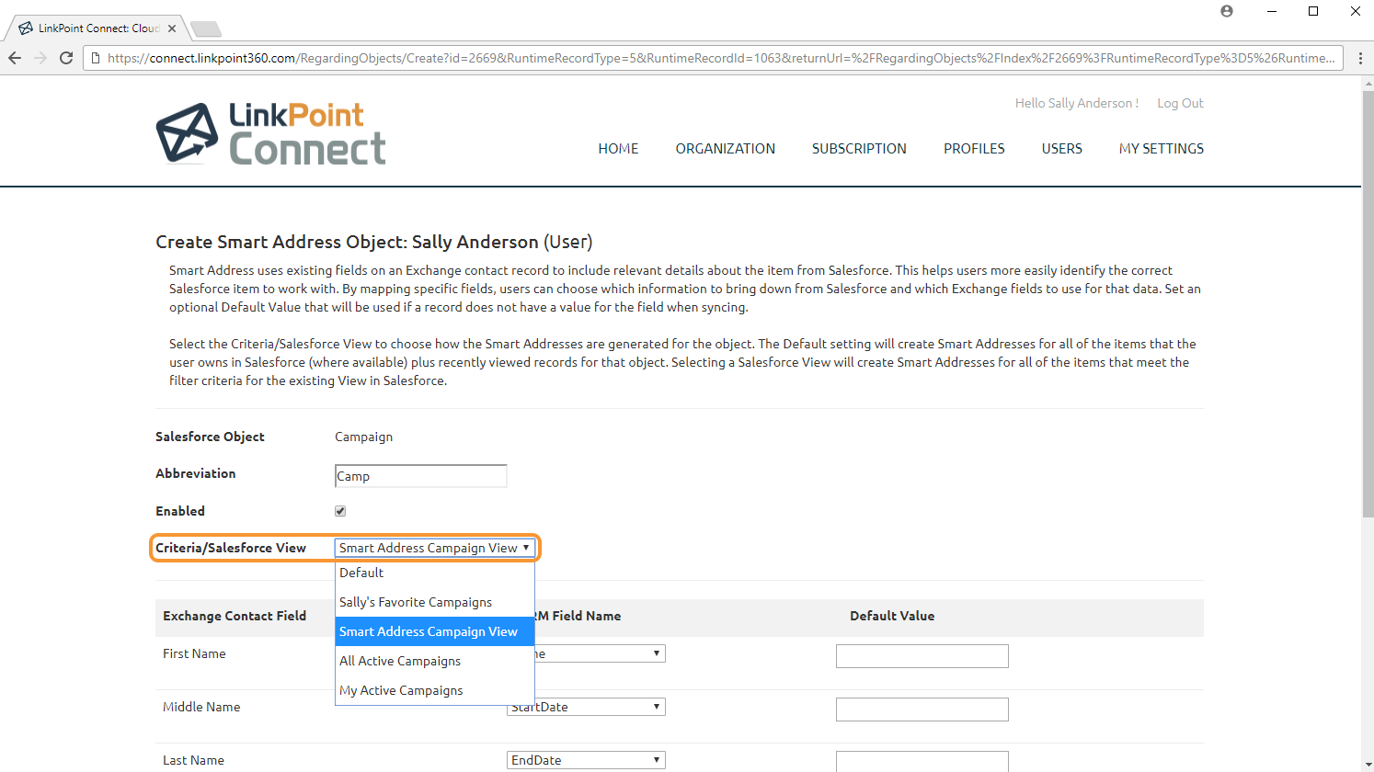Click the browser forward arrow
Image resolution: width=1374 pixels, height=772 pixels.
pos(40,58)
